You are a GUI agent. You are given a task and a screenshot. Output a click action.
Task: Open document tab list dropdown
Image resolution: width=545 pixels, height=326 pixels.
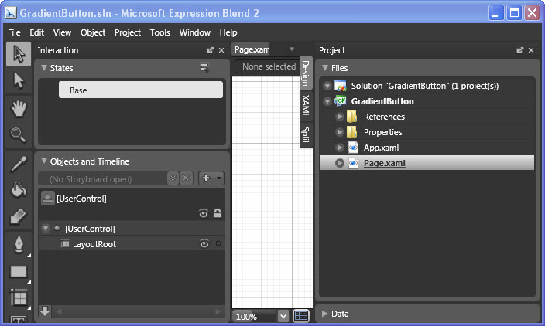[x=292, y=49]
